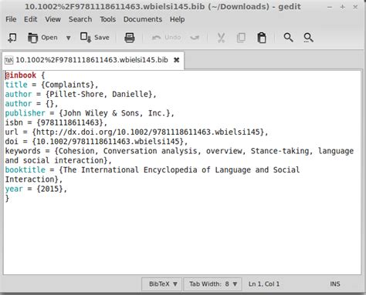This screenshot has width=366, height=295.
Task: Click the TeX file icon on tab
Action: point(9,60)
